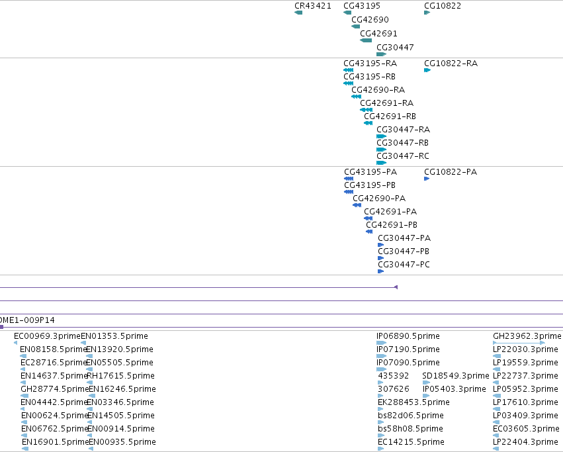Image resolution: width=563 pixels, height=452 pixels.
Task: Select the CG43195 gene label
Action: coord(362,6)
